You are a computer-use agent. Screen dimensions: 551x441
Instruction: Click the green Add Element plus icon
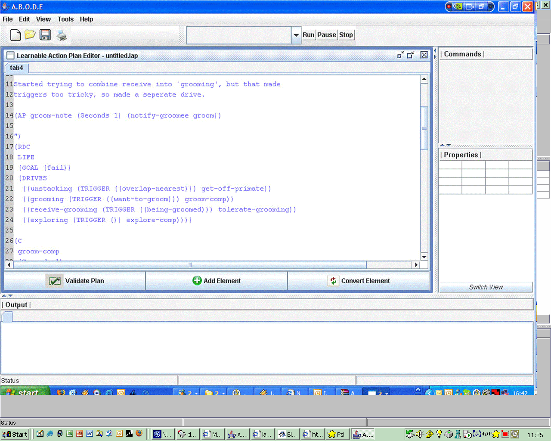pyautogui.click(x=197, y=281)
